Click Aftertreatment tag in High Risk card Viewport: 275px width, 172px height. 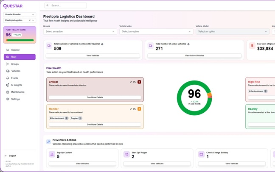coord(258,91)
